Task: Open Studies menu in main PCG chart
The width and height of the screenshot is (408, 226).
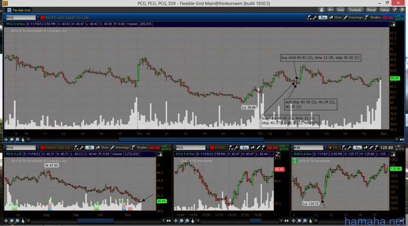Action: click(373, 18)
